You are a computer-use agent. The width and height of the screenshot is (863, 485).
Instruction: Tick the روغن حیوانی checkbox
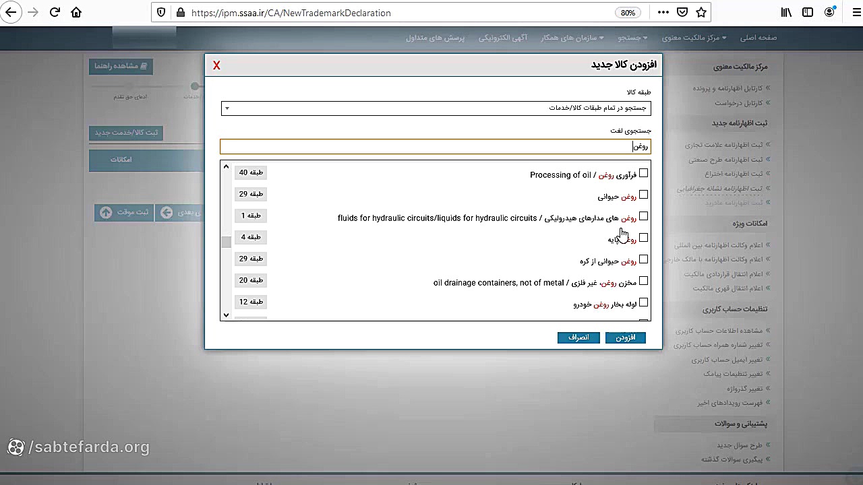pyautogui.click(x=643, y=195)
